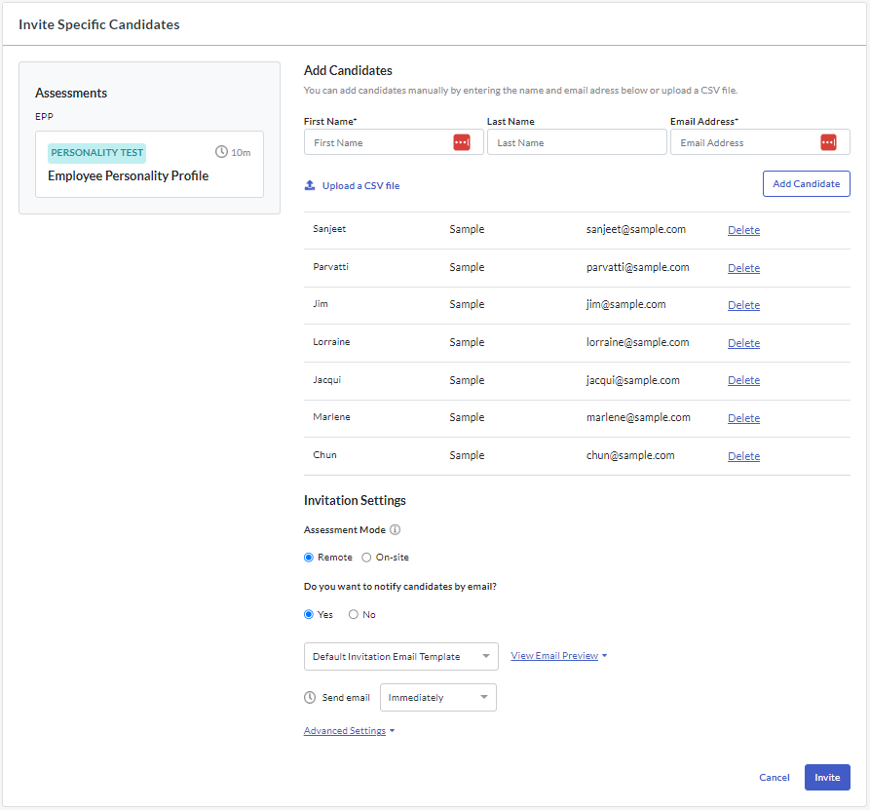Click the red password manager icon in First Name field
This screenshot has height=810, width=870.
[462, 142]
